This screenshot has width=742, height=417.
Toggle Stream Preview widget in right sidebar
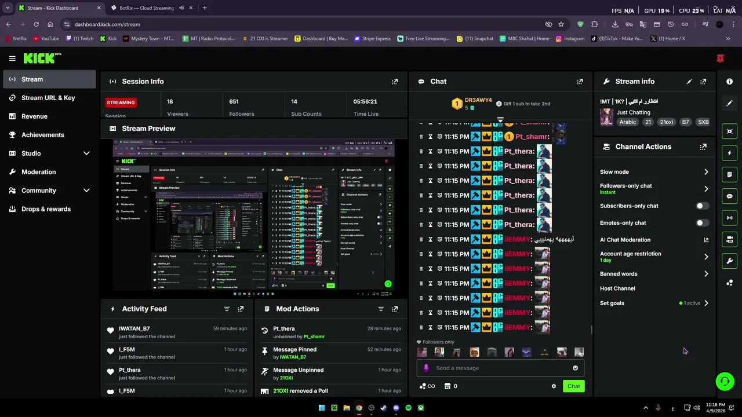(x=730, y=131)
